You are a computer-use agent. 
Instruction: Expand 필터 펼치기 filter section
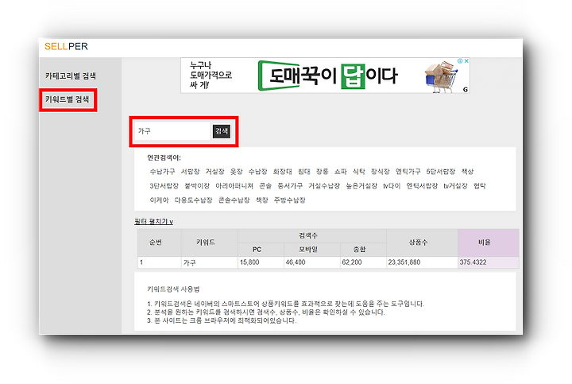pyautogui.click(x=153, y=222)
